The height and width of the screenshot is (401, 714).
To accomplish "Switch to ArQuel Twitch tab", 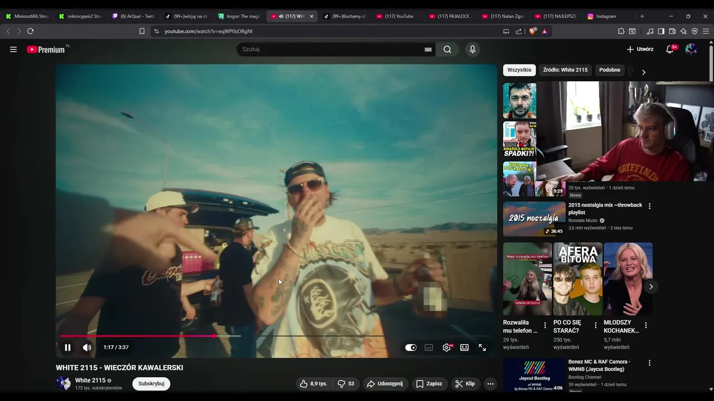I will coord(134,16).
